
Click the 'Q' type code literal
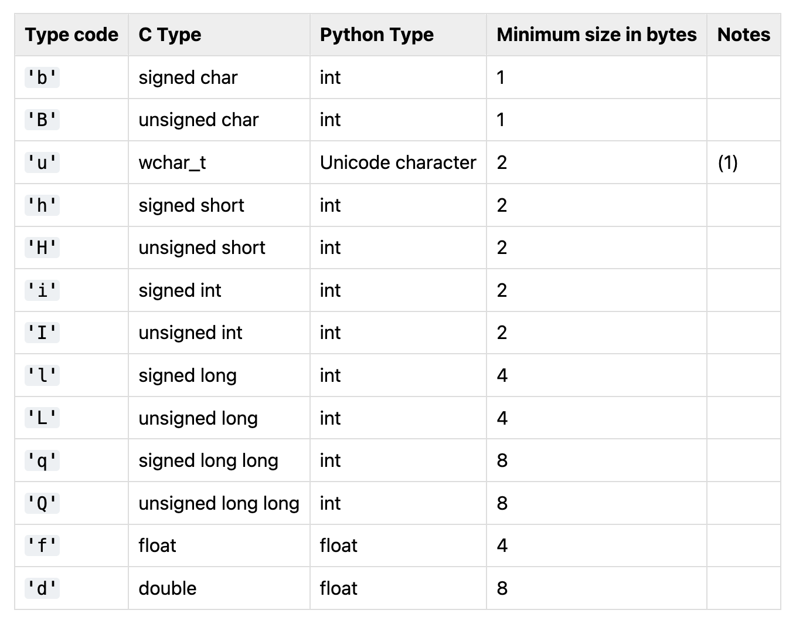coord(42,503)
